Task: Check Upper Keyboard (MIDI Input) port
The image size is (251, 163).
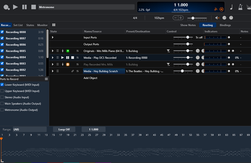Action: pyautogui.click(x=2, y=91)
